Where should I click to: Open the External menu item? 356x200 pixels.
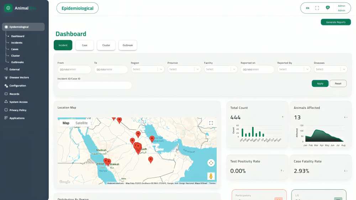[x=15, y=69]
